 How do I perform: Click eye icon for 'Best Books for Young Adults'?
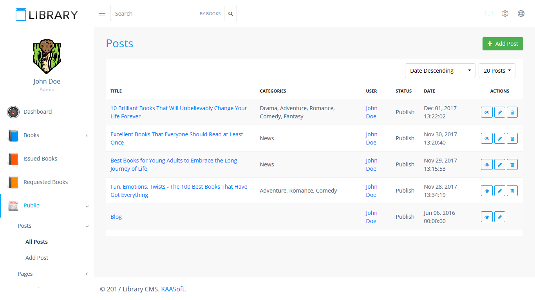click(486, 164)
